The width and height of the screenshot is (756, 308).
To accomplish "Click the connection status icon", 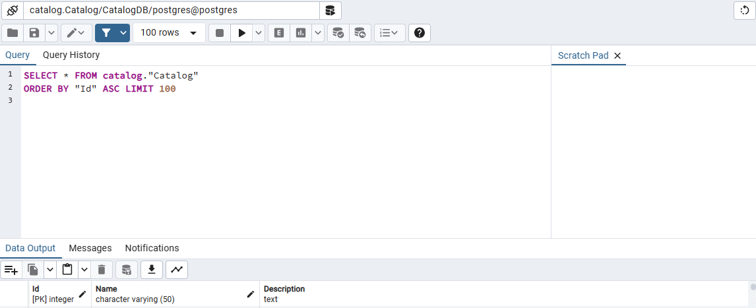I will point(12,10).
